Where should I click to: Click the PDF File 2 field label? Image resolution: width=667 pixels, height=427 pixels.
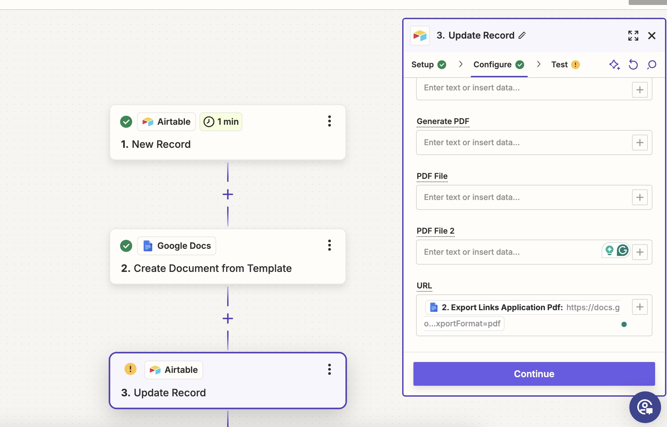(x=436, y=231)
